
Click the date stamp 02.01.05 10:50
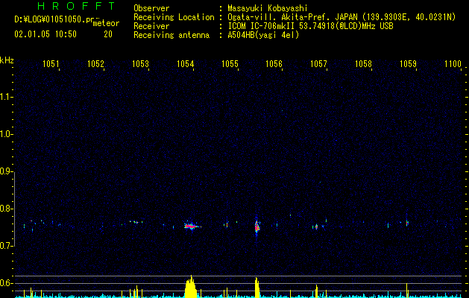point(45,34)
